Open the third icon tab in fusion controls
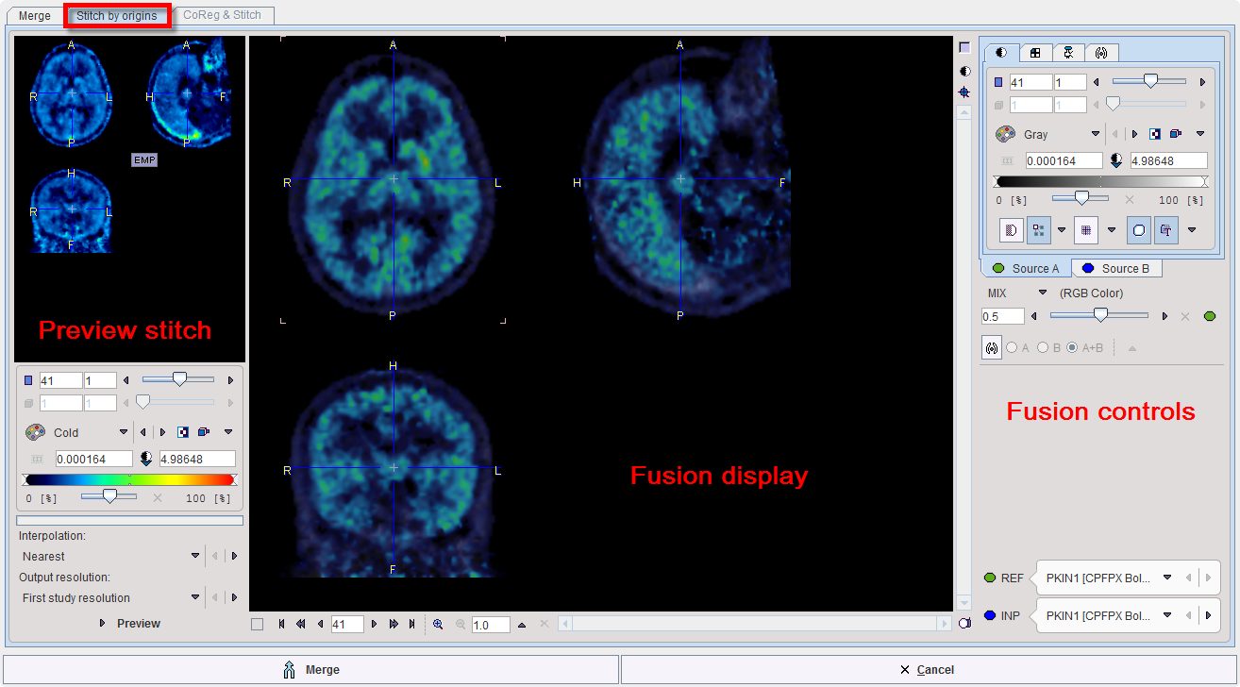The image size is (1240, 687). click(1068, 53)
